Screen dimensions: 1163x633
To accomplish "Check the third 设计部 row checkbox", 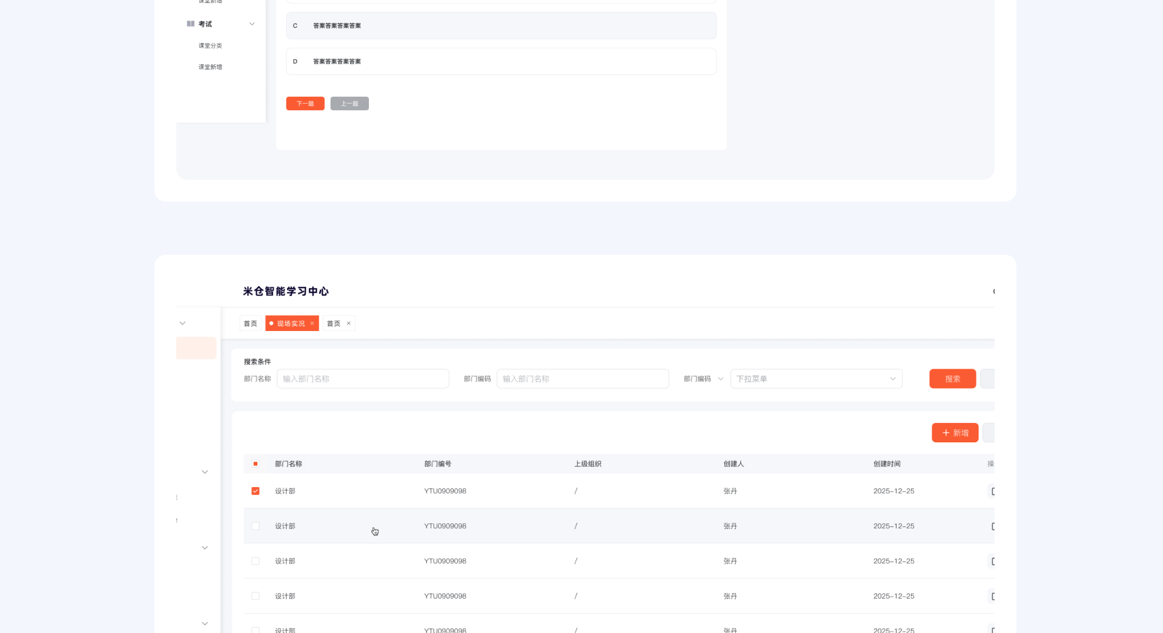I will coord(256,561).
